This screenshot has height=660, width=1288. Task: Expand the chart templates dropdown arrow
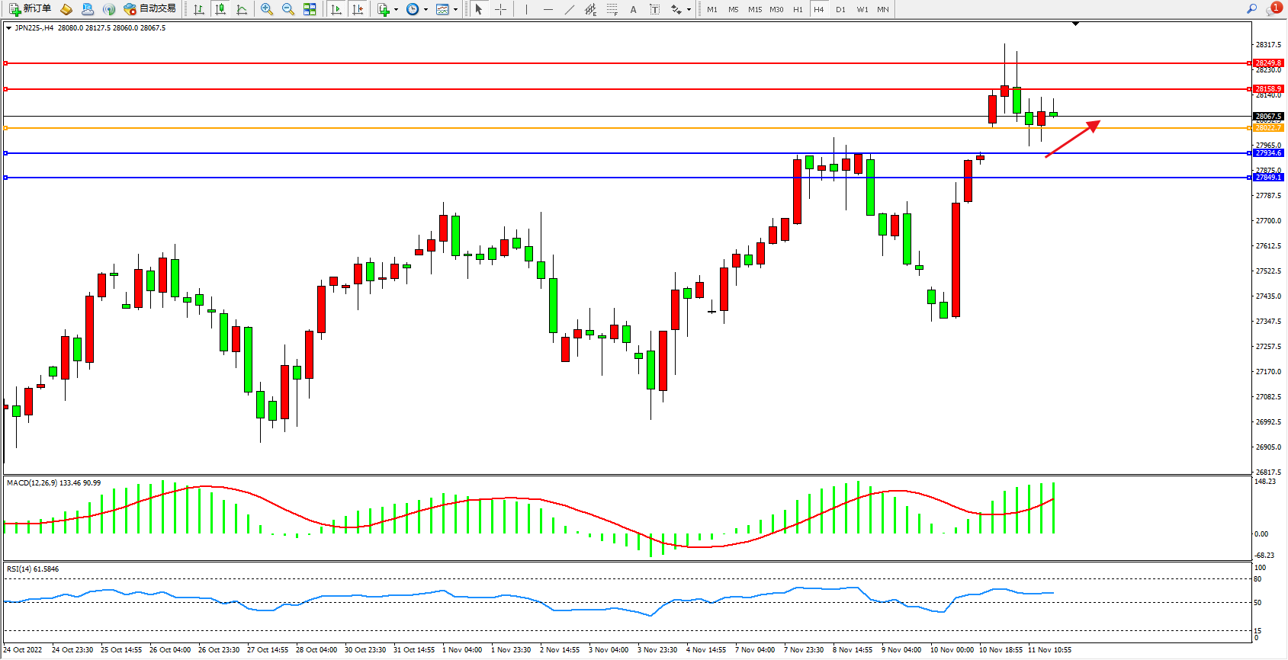455,10
